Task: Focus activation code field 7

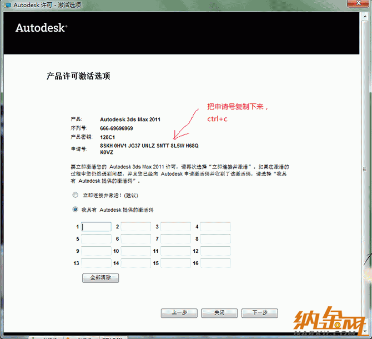Action: pyautogui.click(x=175, y=238)
